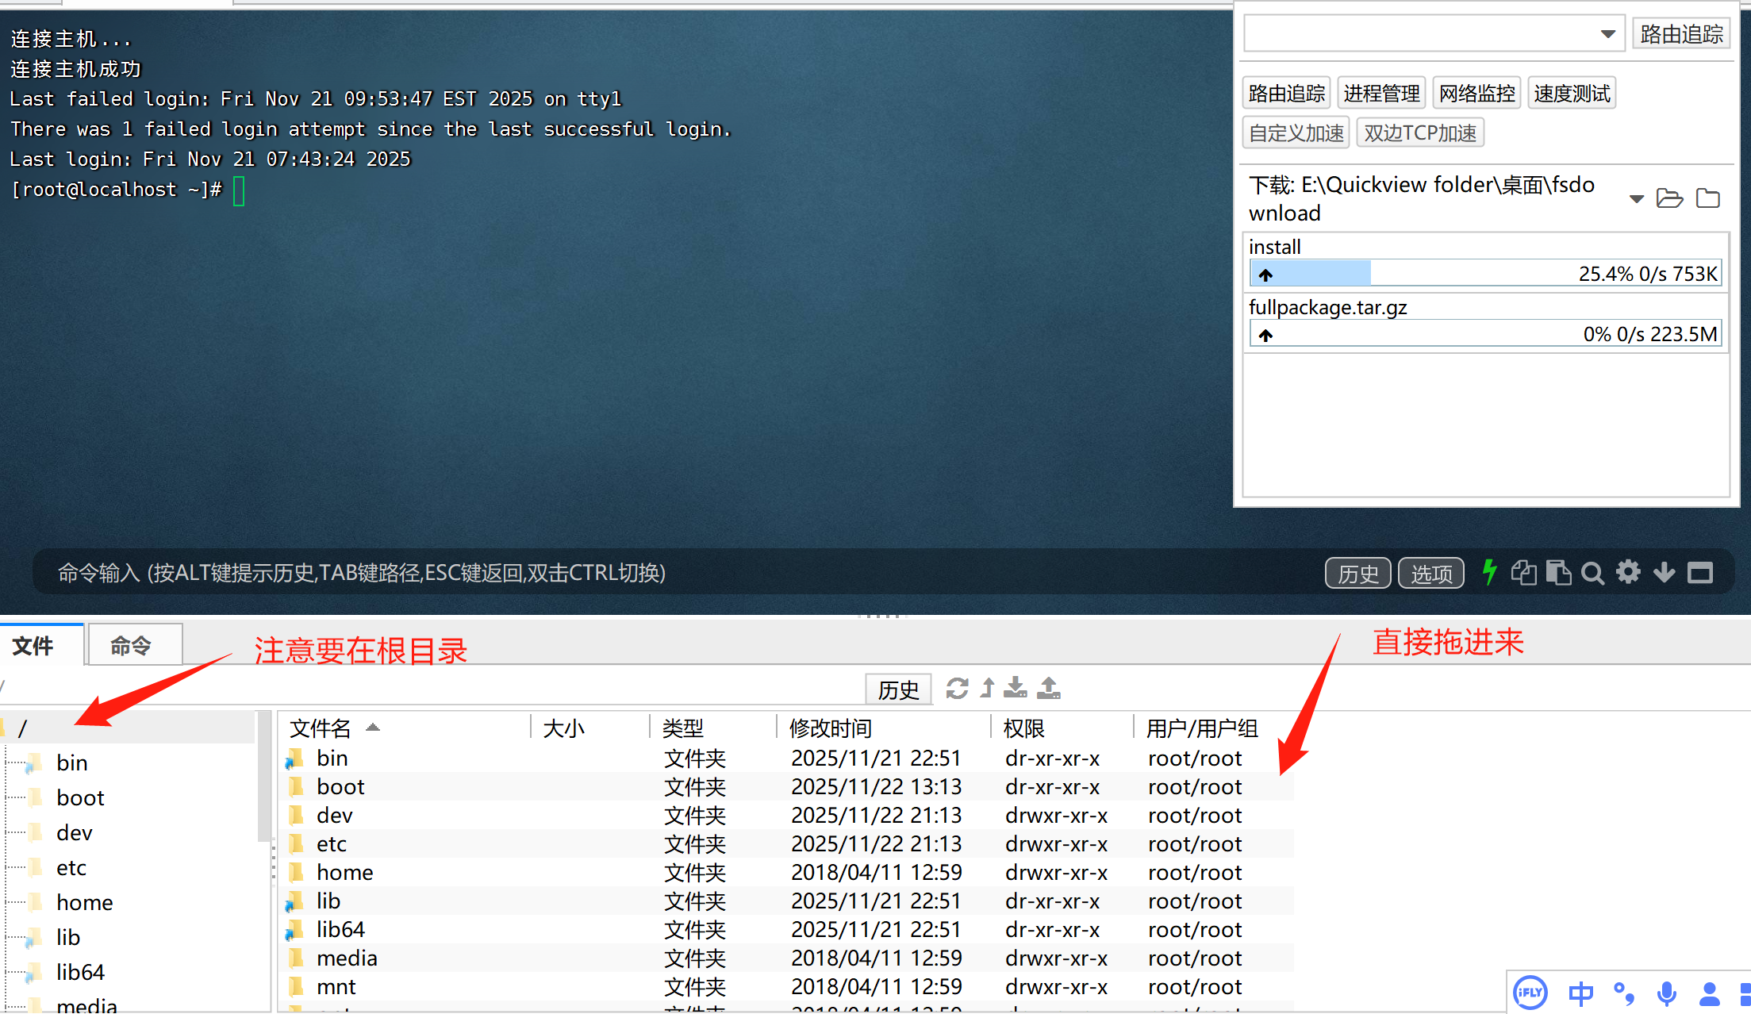Open terminal settings gear icon

(1628, 572)
